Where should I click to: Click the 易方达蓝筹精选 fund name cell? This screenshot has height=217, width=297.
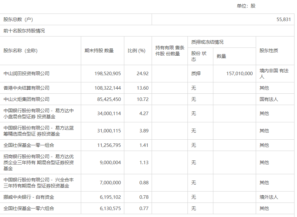[39, 131]
